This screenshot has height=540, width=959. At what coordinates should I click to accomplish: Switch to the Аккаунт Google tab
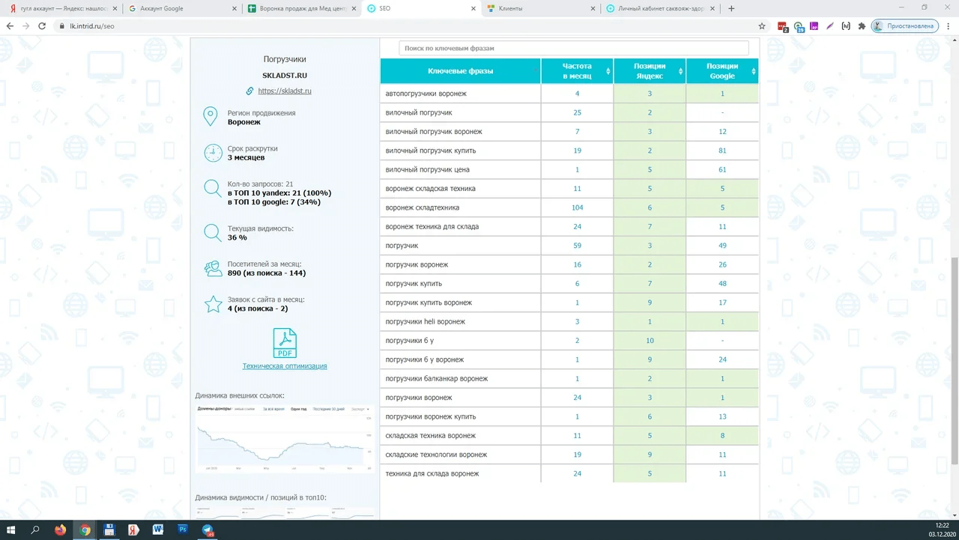click(x=182, y=9)
